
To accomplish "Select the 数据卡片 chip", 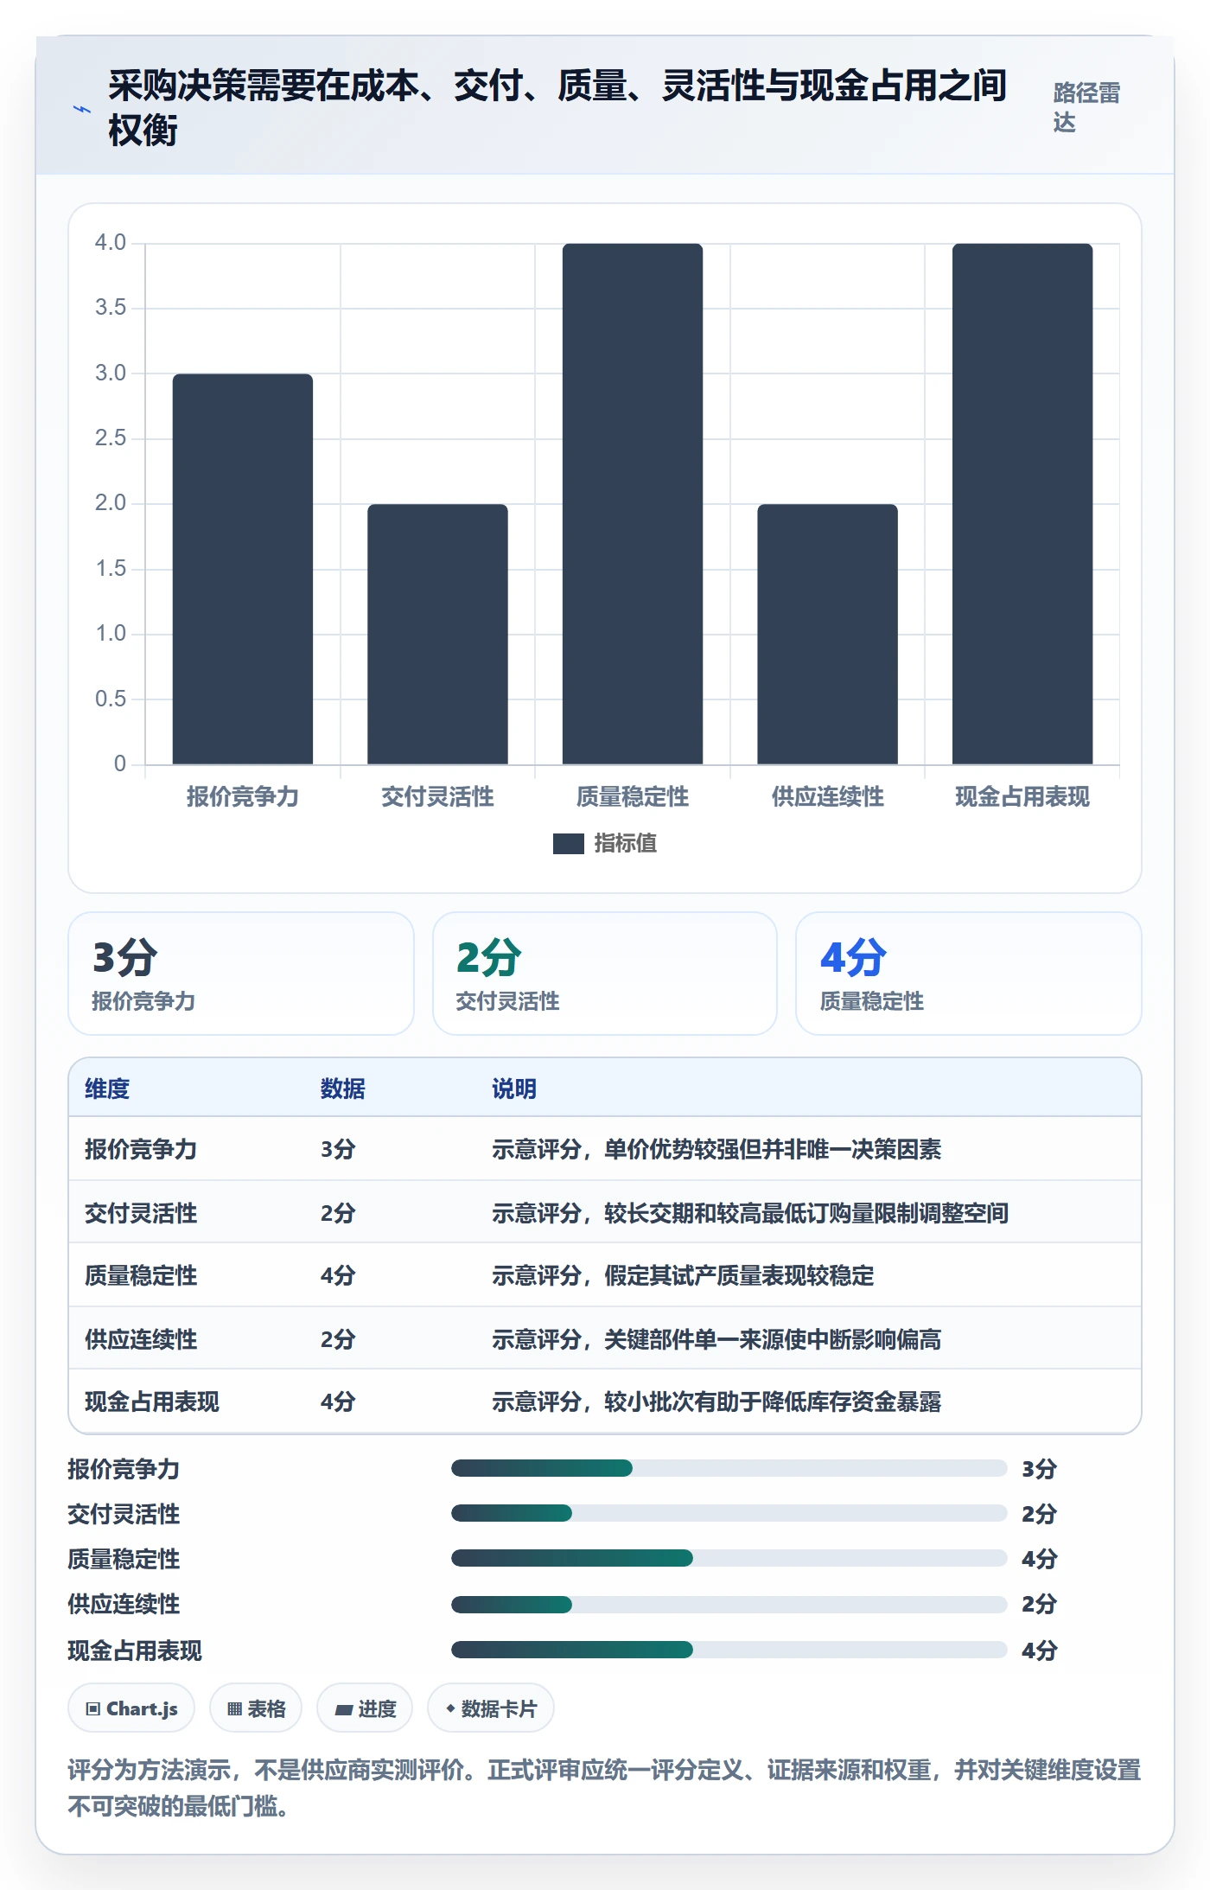I will [x=491, y=1708].
